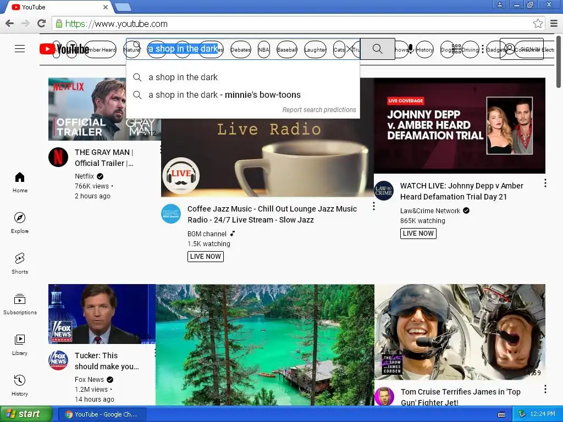
Task: Open Johnny Depp v. Amber Heard thumbnail
Action: point(460,126)
